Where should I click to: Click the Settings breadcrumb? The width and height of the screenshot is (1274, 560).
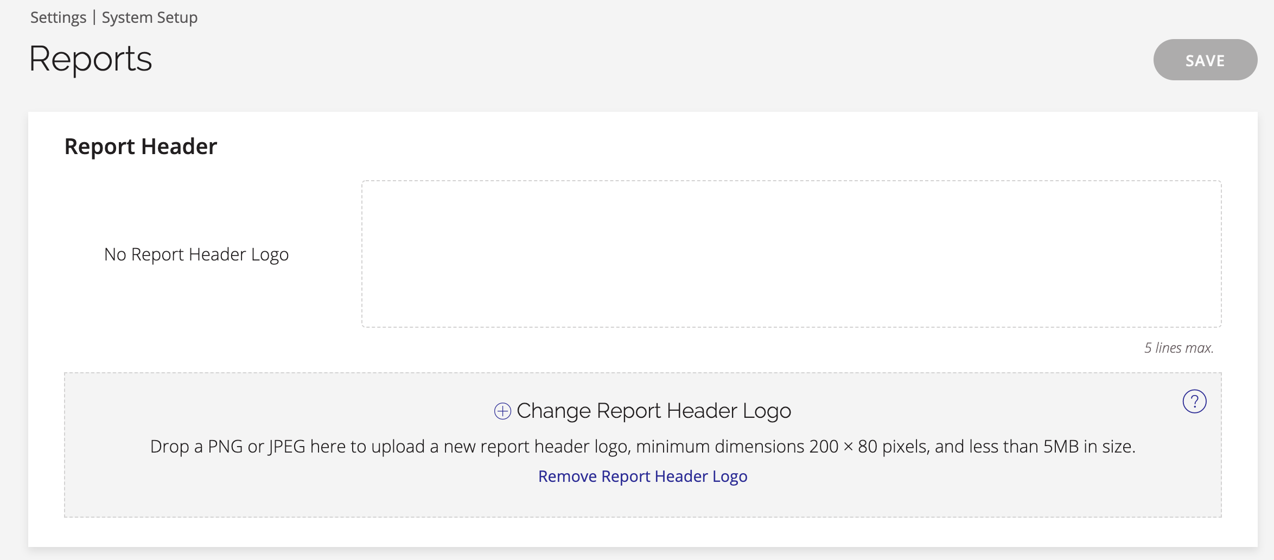tap(58, 17)
